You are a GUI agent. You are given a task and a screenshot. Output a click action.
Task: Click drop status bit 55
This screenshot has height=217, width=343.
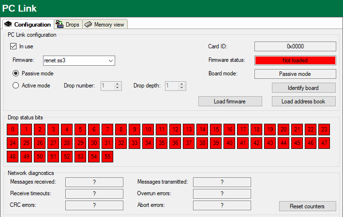click(x=107, y=157)
